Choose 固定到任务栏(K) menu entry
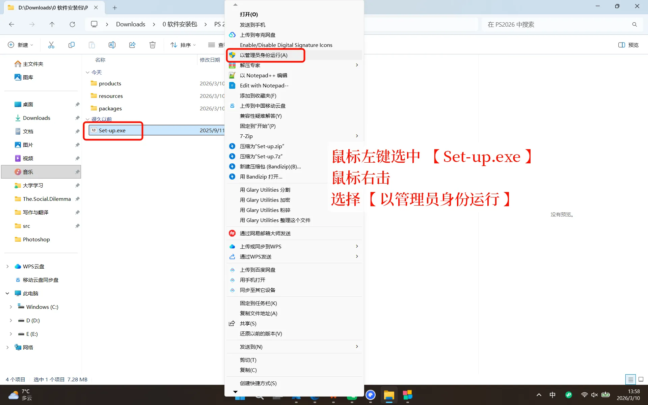Screen dimensions: 648x405 point(259,303)
